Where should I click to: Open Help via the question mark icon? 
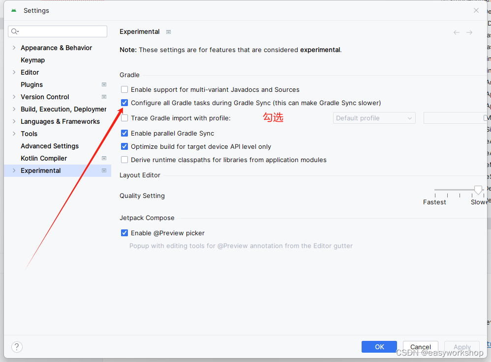(16, 347)
